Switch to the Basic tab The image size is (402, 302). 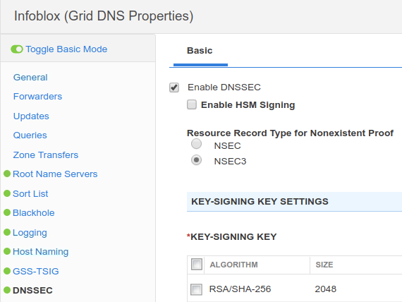(200, 51)
